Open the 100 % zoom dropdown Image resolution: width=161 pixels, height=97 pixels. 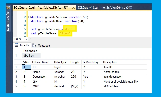click(x=26, y=39)
